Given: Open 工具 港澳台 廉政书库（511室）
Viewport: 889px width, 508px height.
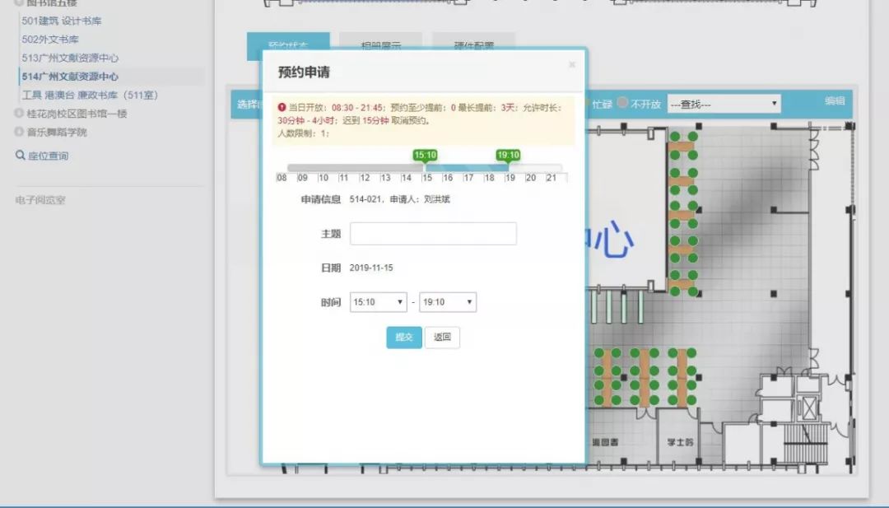Looking at the screenshot, I should coord(90,96).
